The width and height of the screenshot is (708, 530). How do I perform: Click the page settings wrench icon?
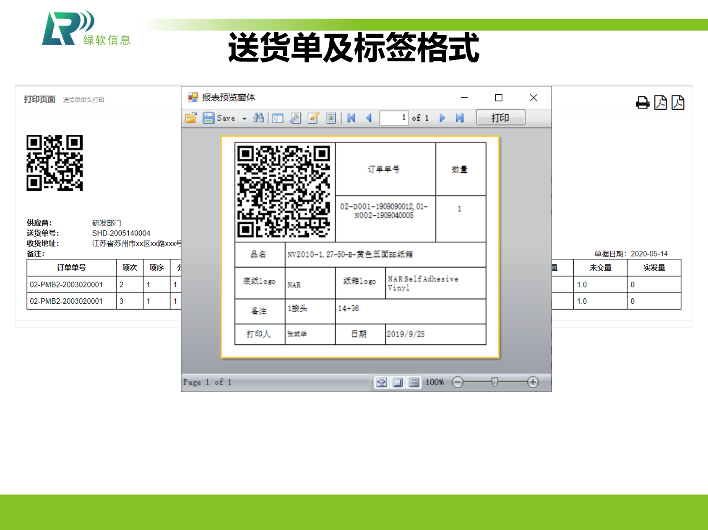point(295,118)
